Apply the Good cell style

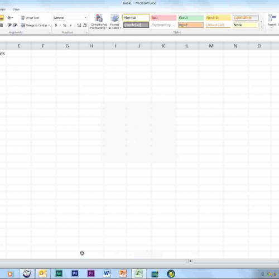point(191,18)
